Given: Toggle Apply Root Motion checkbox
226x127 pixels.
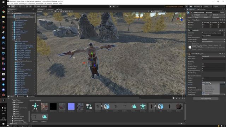Looking at the screenshot, I should click(x=203, y=37).
